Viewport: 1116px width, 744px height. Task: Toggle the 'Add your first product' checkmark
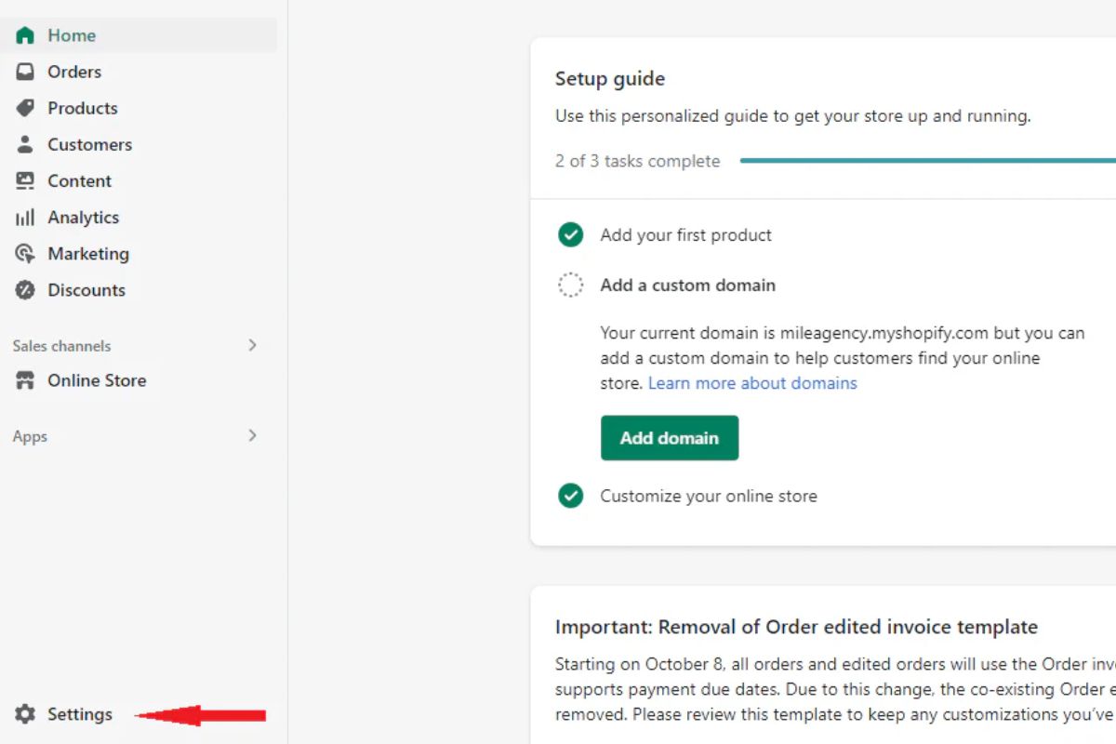pos(570,235)
